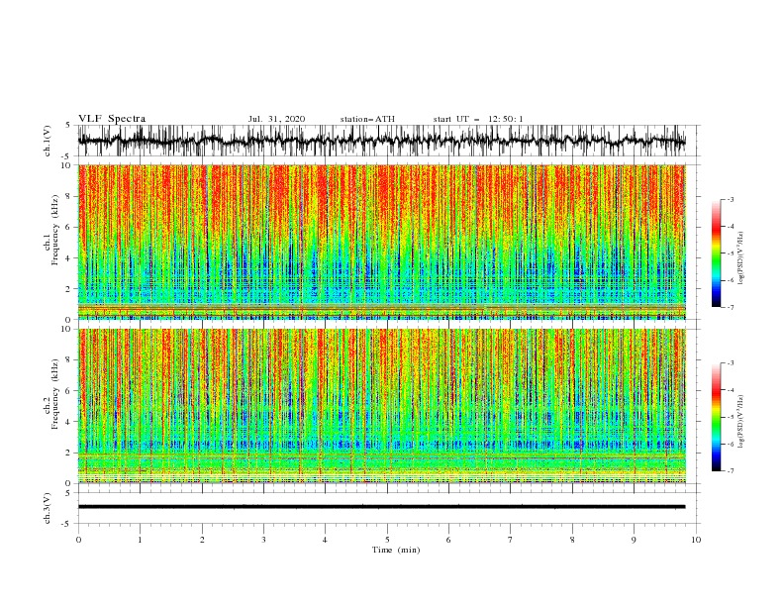Click the ch.2 PSD color bar
The image size is (784, 606).
(x=716, y=417)
